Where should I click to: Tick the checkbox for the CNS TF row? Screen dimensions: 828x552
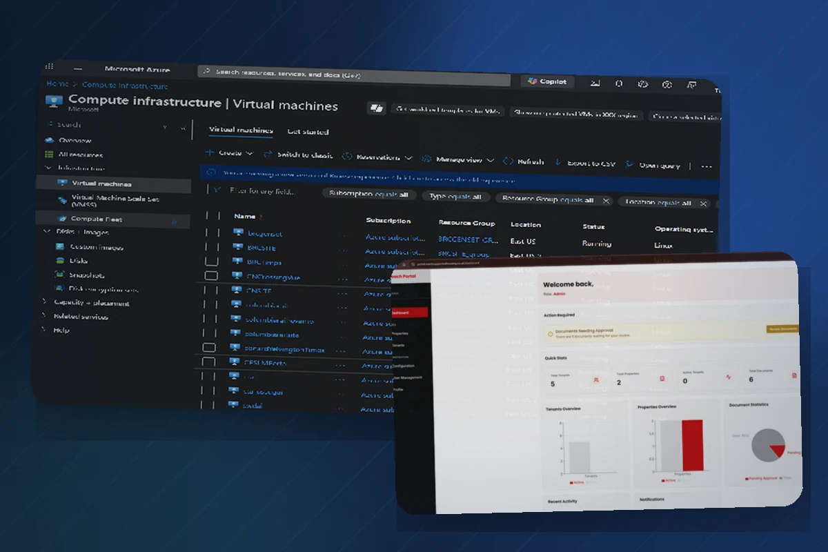tap(212, 290)
